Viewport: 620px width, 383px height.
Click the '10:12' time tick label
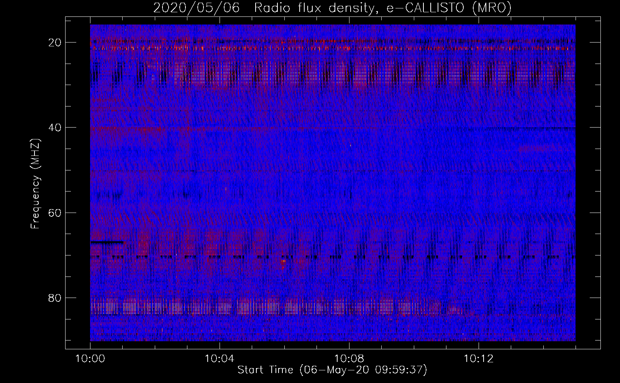click(x=479, y=359)
